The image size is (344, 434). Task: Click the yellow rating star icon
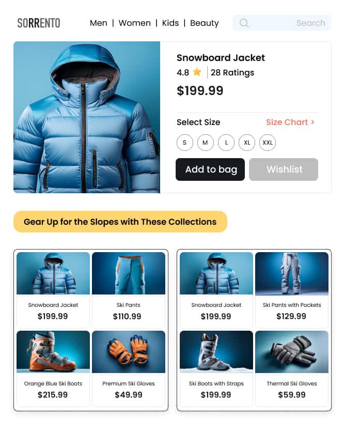coord(197,72)
